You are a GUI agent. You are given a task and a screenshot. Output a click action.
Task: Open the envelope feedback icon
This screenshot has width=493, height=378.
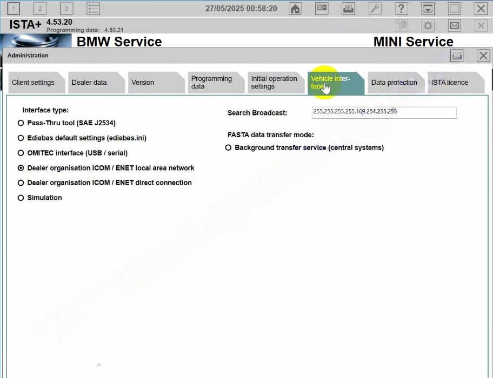(454, 25)
